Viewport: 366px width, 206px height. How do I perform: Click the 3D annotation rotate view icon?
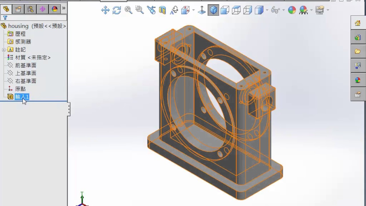174,11
